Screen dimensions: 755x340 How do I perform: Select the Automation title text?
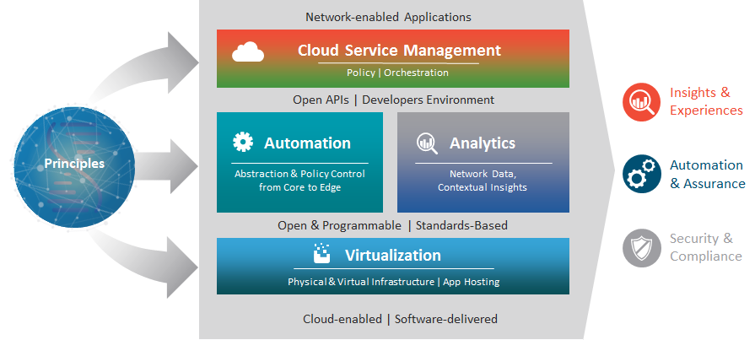[x=307, y=143]
